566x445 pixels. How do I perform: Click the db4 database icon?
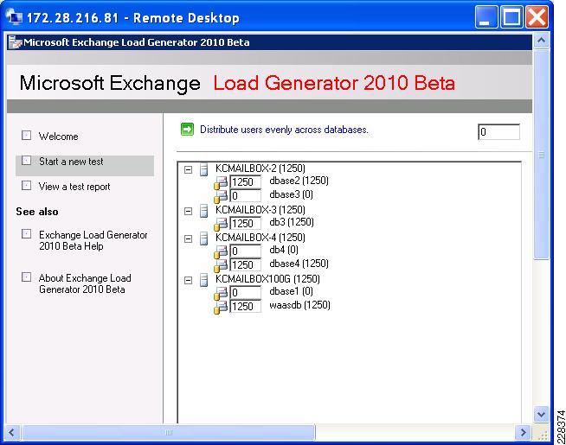(221, 251)
